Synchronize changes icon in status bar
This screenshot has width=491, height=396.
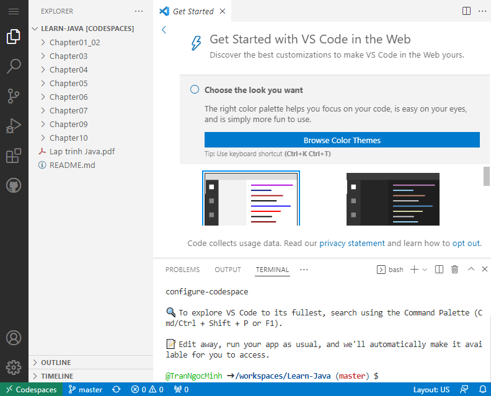(117, 389)
